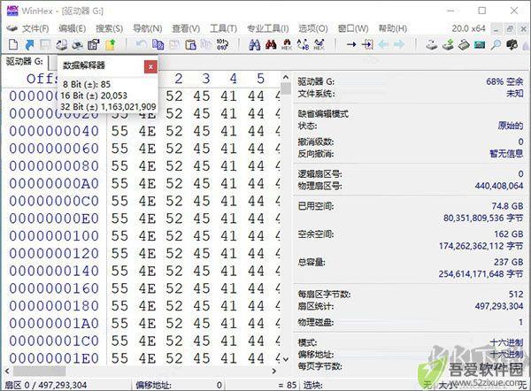Open folder using the yellow folder icon

(110, 44)
